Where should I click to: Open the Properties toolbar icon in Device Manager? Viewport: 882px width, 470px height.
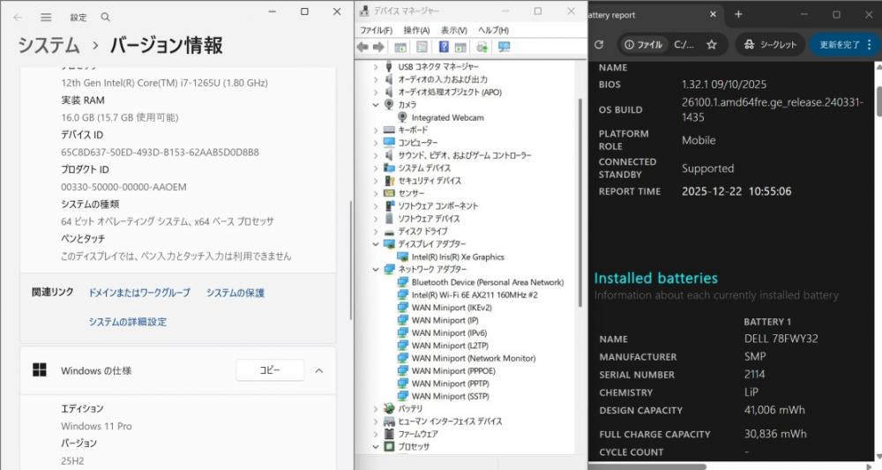coord(422,48)
